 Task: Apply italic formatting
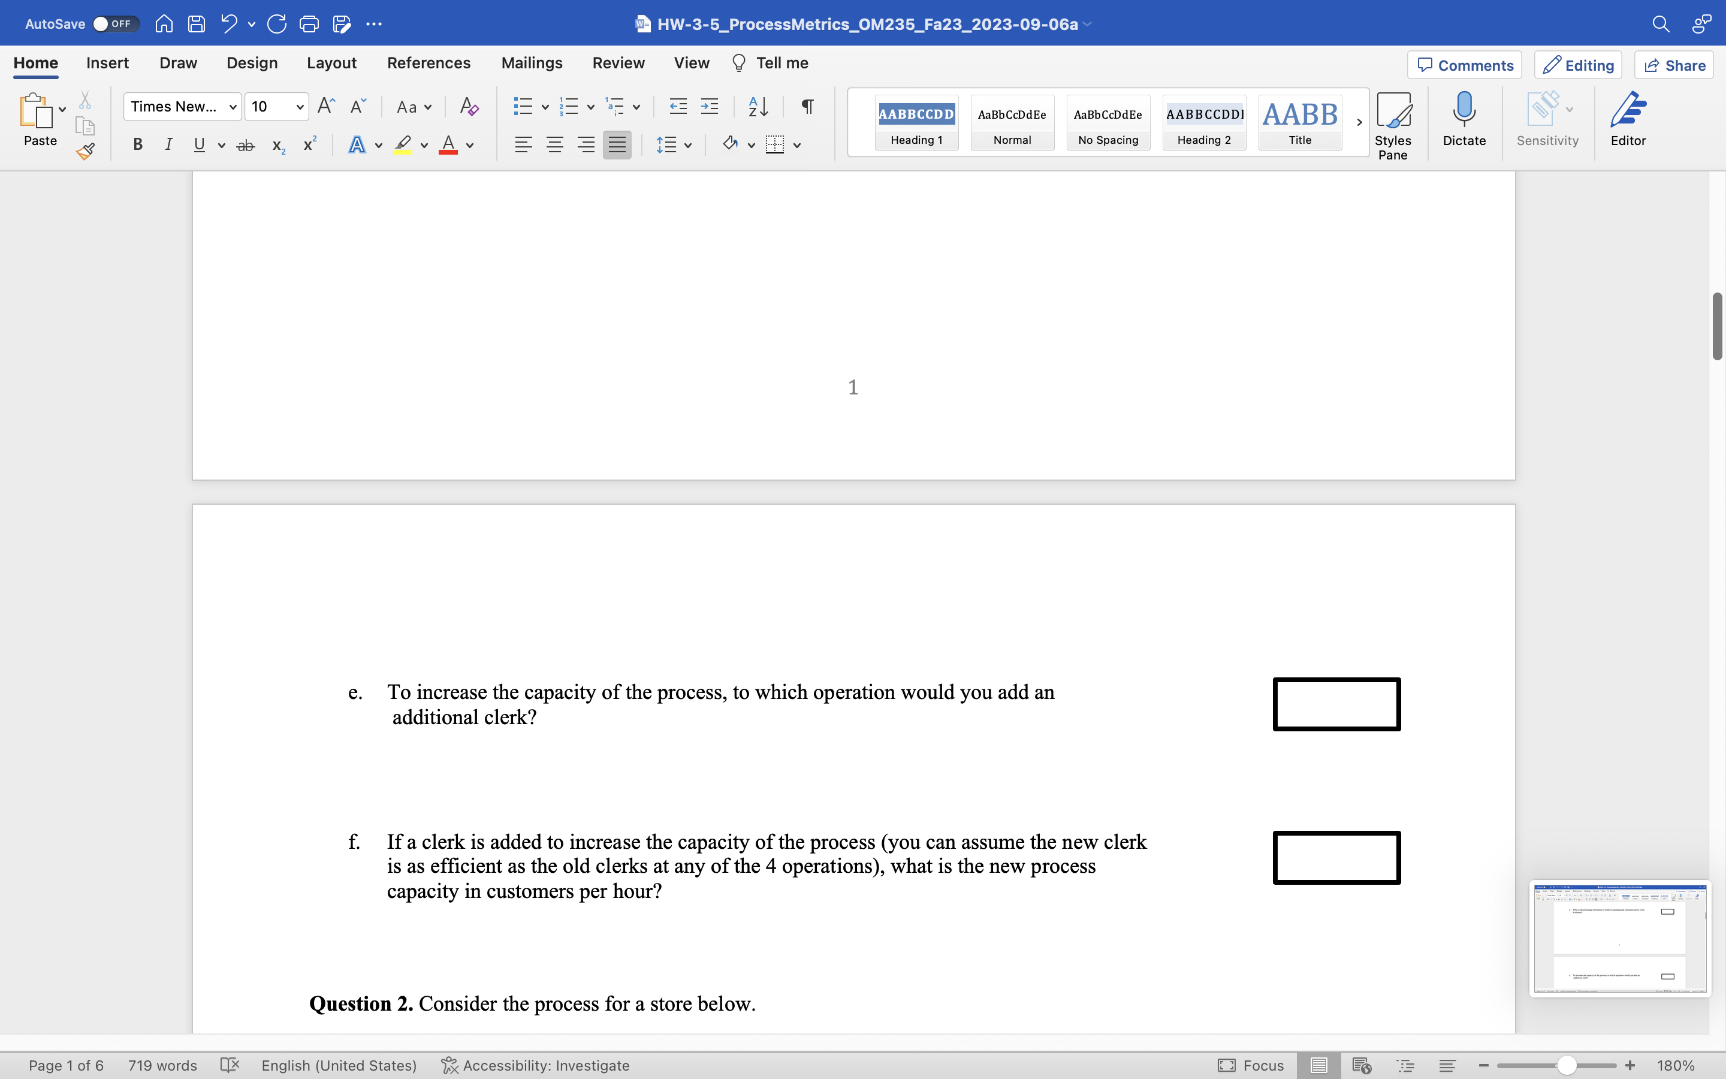pyautogui.click(x=168, y=144)
